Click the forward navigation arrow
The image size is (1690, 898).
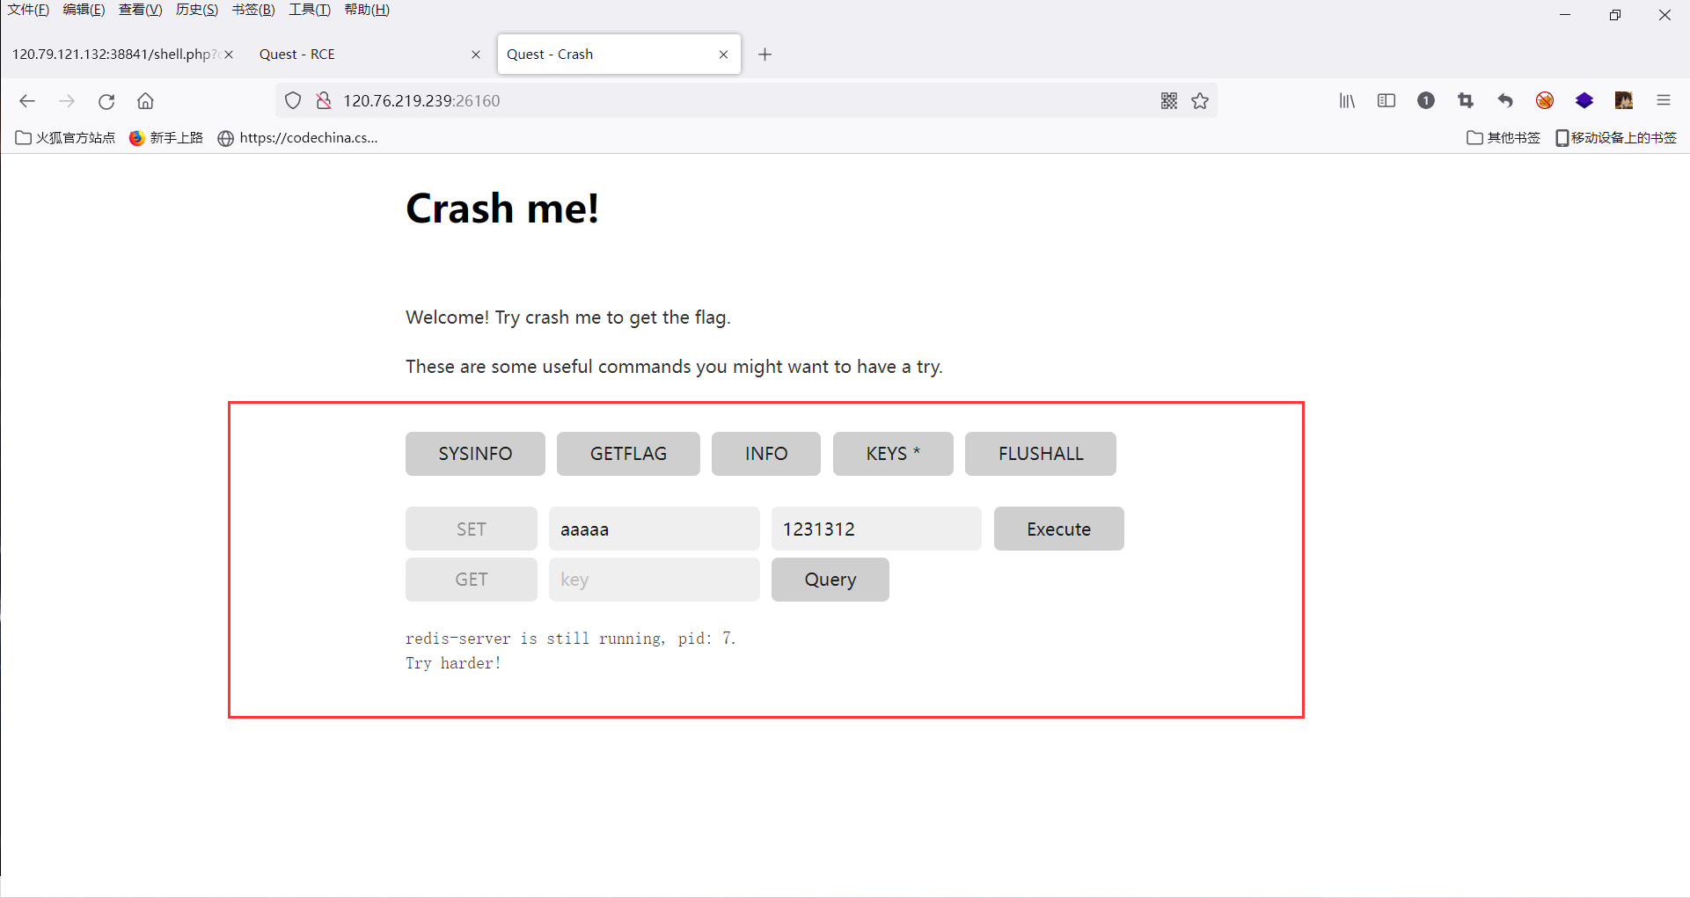(67, 101)
